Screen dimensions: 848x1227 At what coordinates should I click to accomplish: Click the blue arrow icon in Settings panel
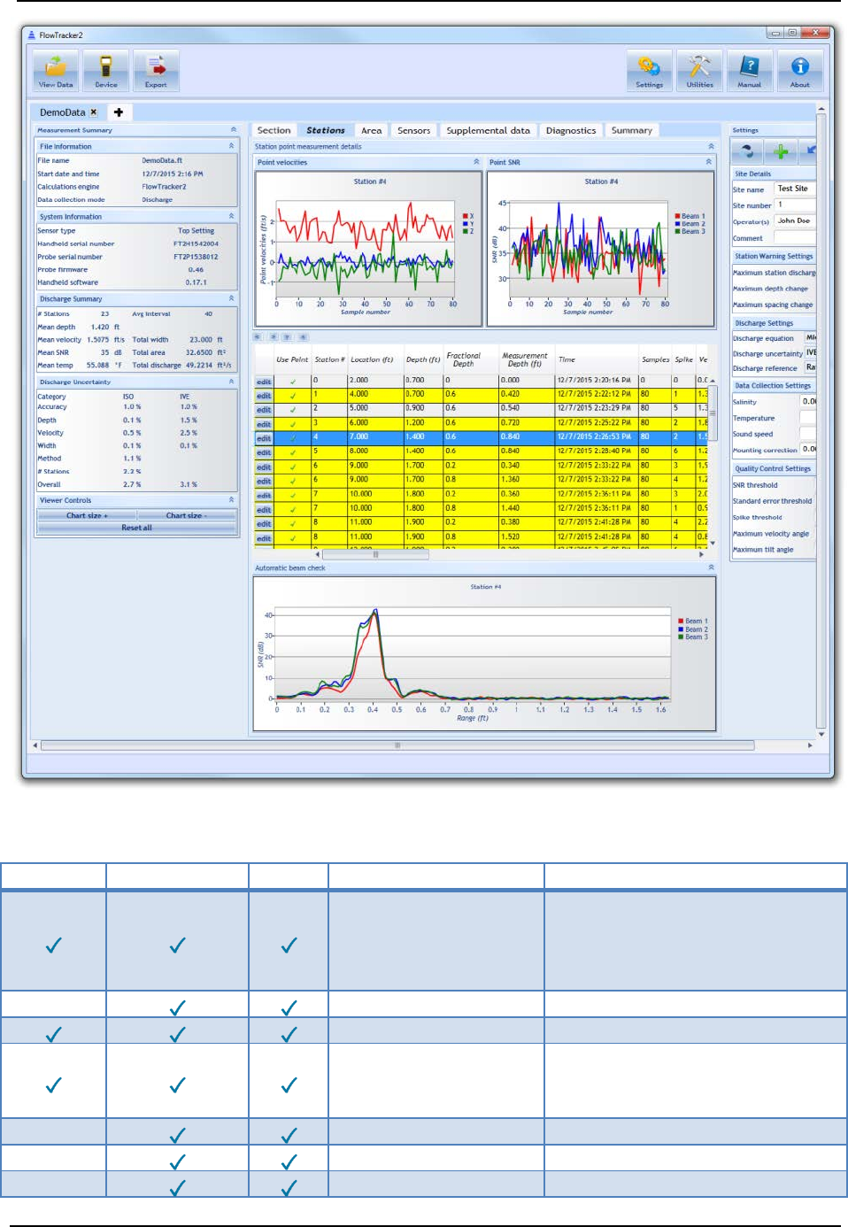pyautogui.click(x=809, y=151)
